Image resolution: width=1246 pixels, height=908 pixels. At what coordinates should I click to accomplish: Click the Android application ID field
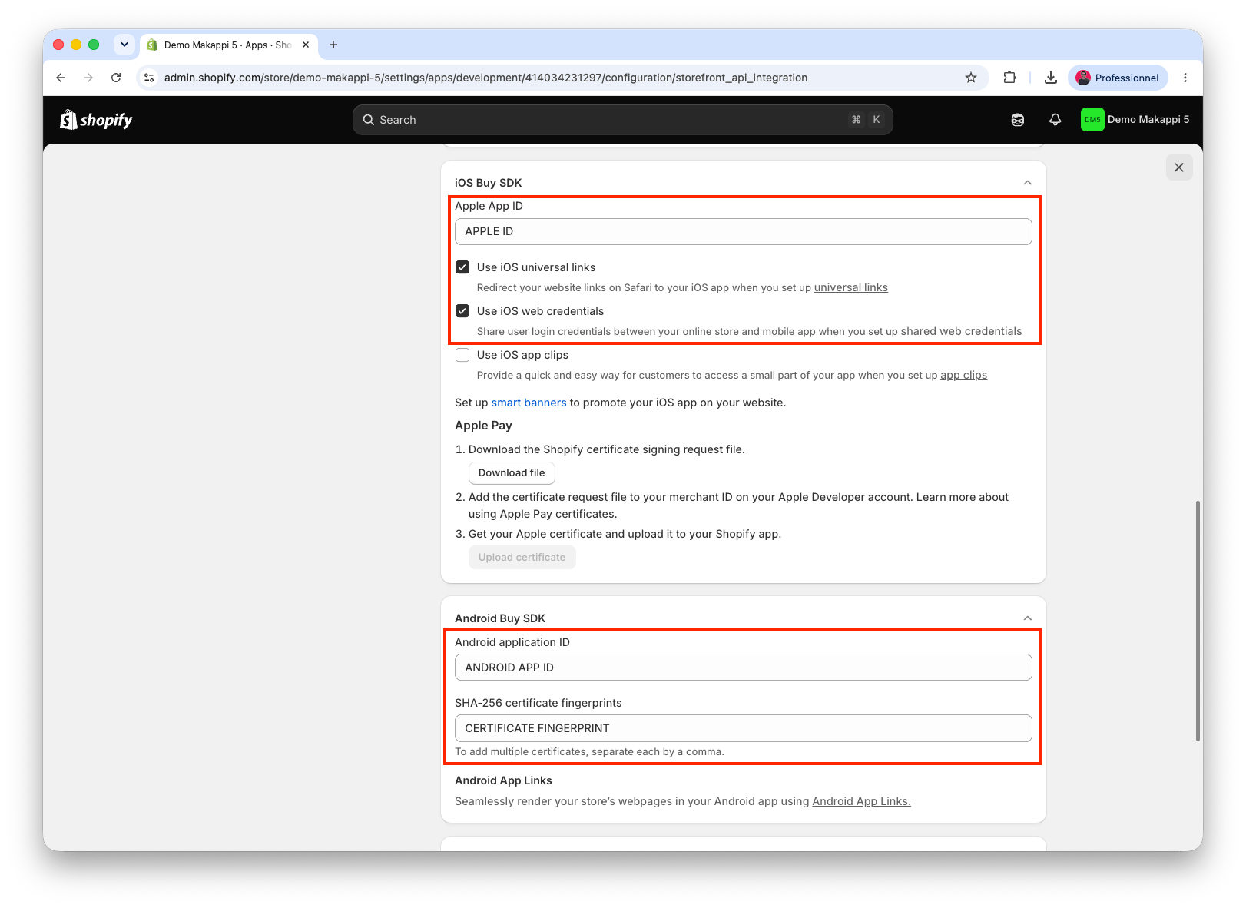point(744,668)
